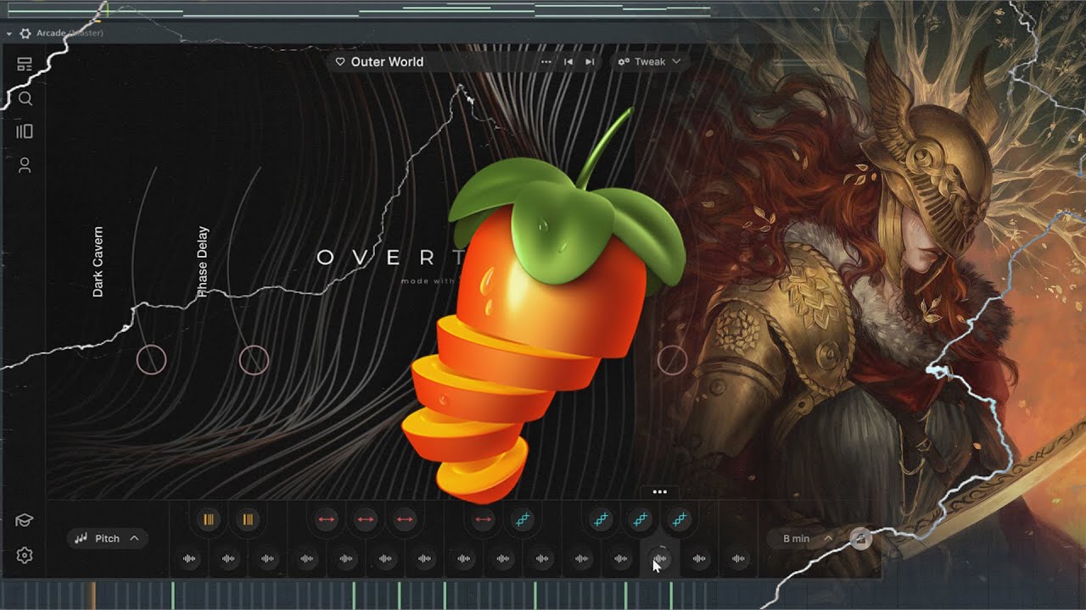Screen dimensions: 1086x610
Task: Play the second waveform sample pad
Action: (228, 558)
